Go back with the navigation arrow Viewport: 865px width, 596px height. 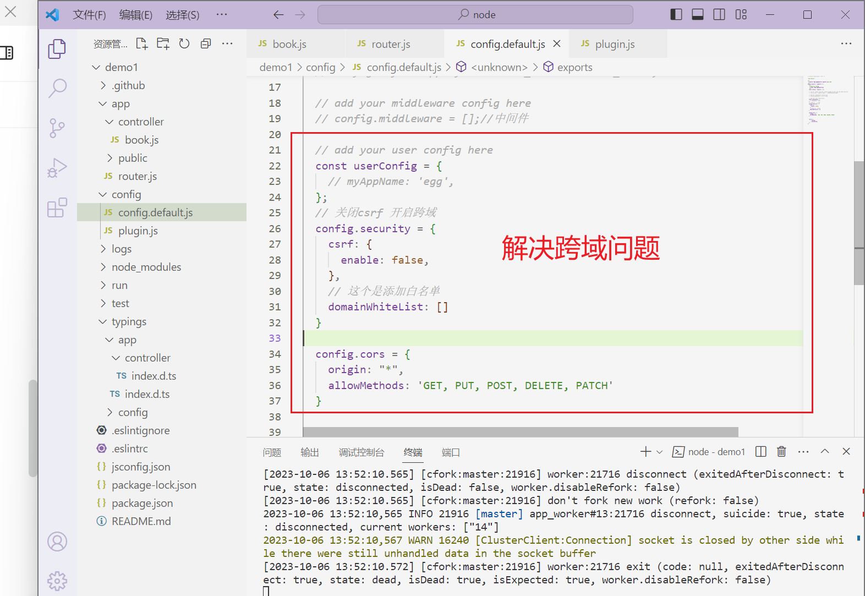[x=278, y=15]
